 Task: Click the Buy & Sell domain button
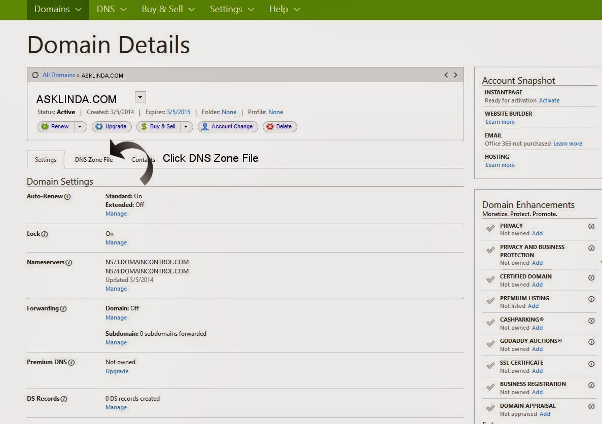click(x=159, y=127)
